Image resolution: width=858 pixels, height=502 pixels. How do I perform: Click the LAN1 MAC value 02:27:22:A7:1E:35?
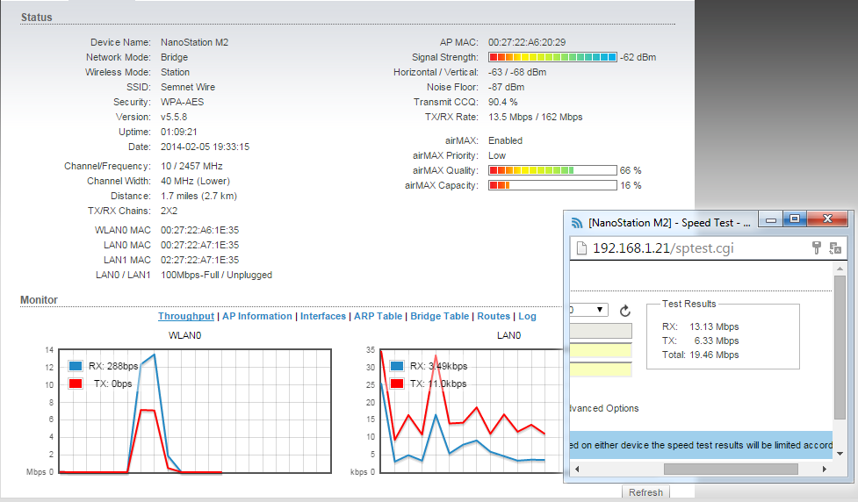click(x=199, y=260)
